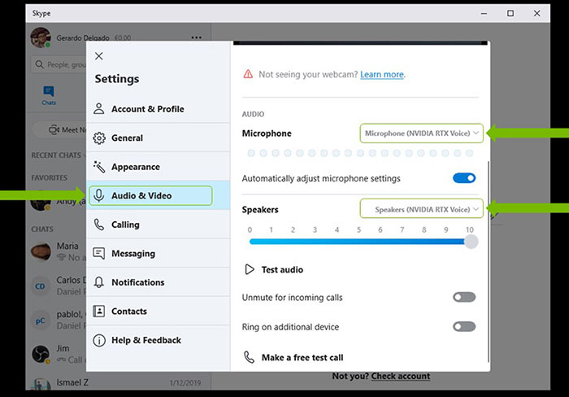
Task: Click the Notifications bell icon
Action: point(98,282)
